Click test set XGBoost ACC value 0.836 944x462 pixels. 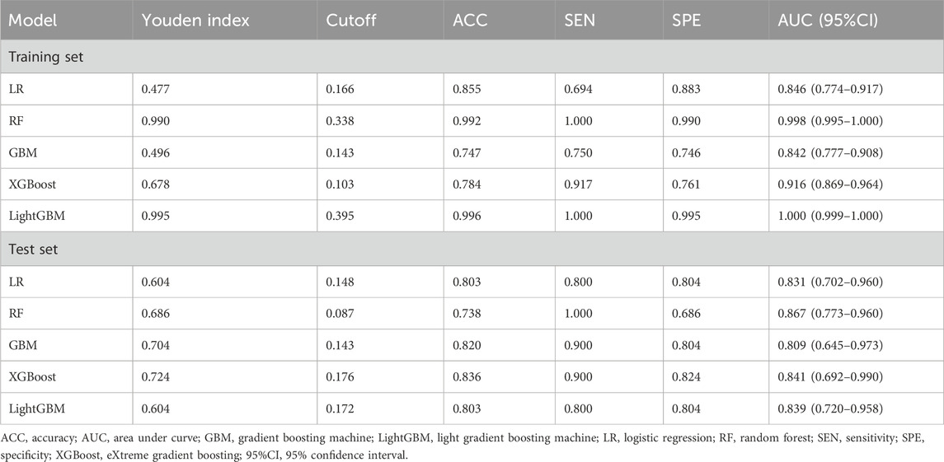[467, 376]
